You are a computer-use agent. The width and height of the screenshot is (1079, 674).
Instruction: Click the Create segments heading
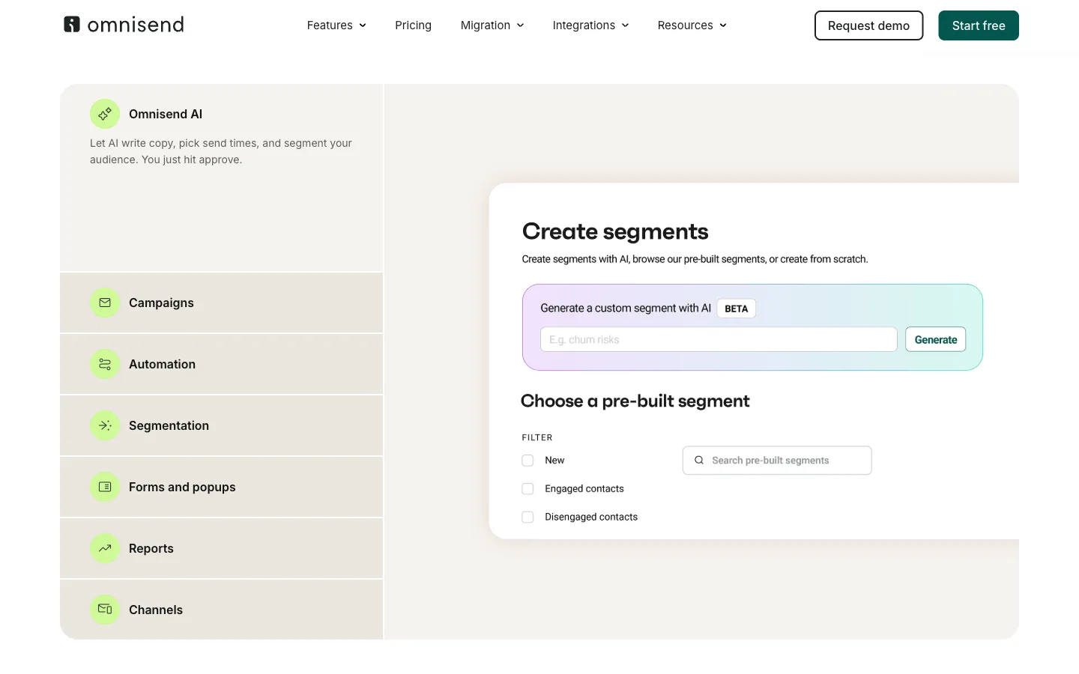point(615,231)
